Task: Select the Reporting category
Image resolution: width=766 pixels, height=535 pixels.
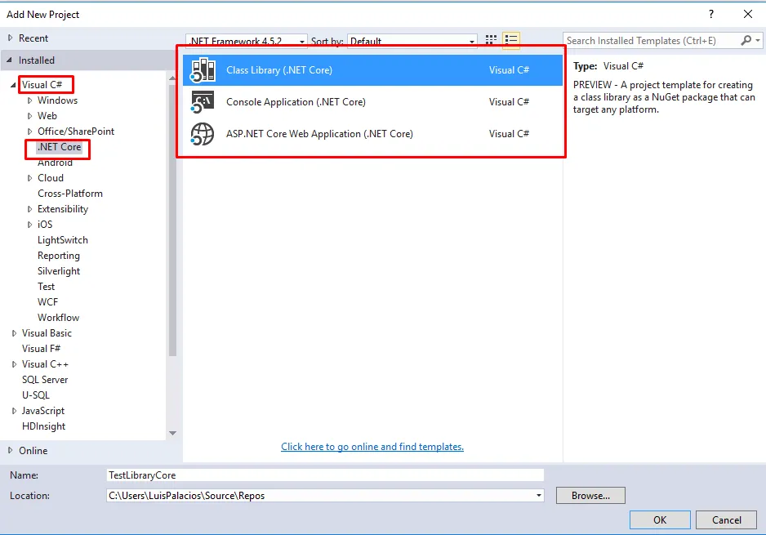Action: 59,256
